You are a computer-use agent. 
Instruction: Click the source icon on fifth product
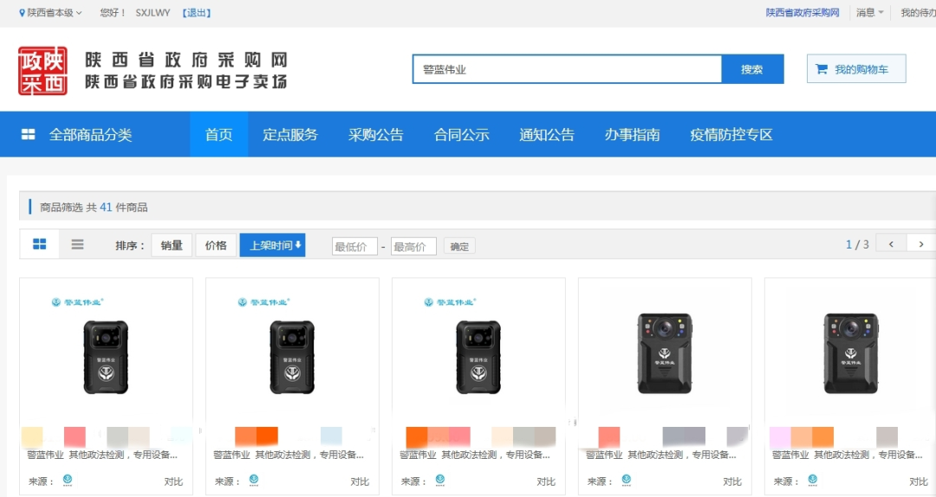pos(812,480)
